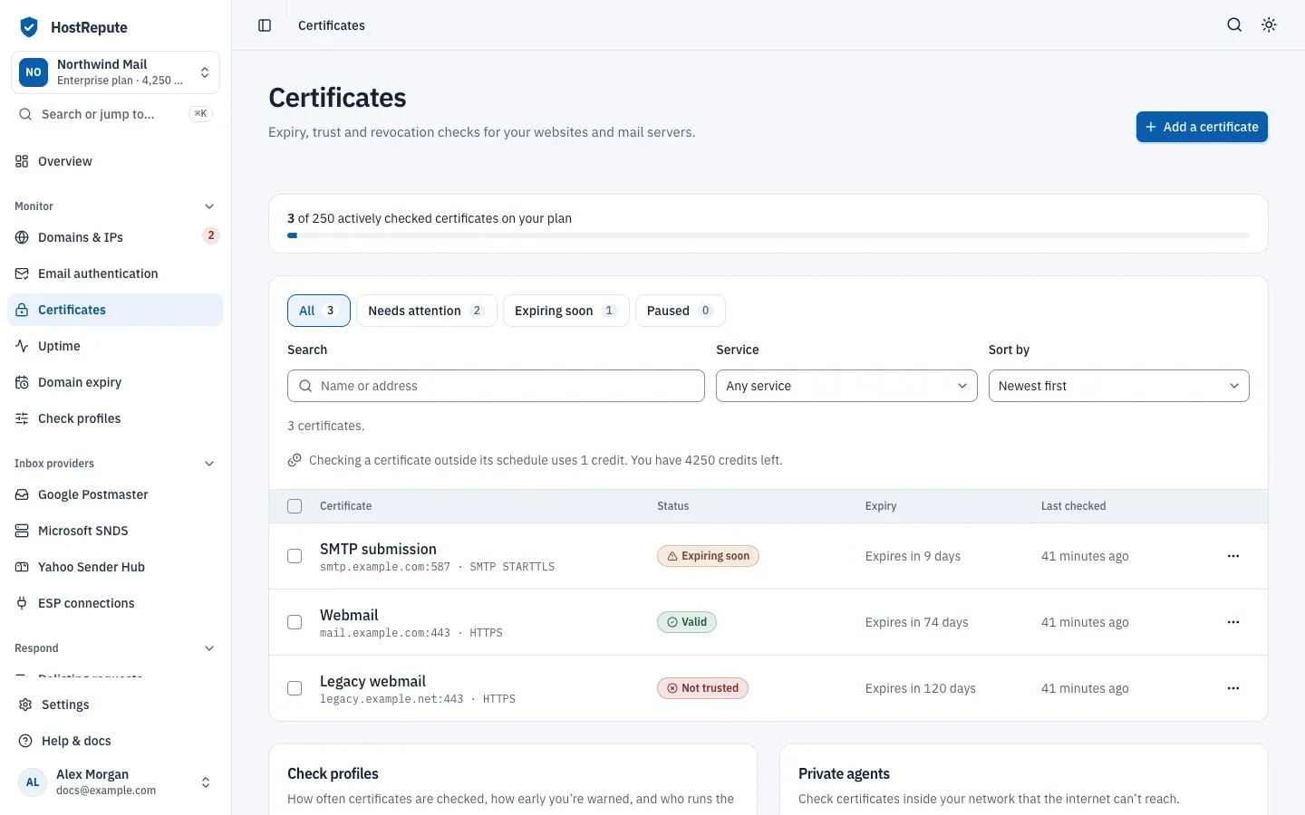Tick the select-all certificates checkbox

(295, 506)
